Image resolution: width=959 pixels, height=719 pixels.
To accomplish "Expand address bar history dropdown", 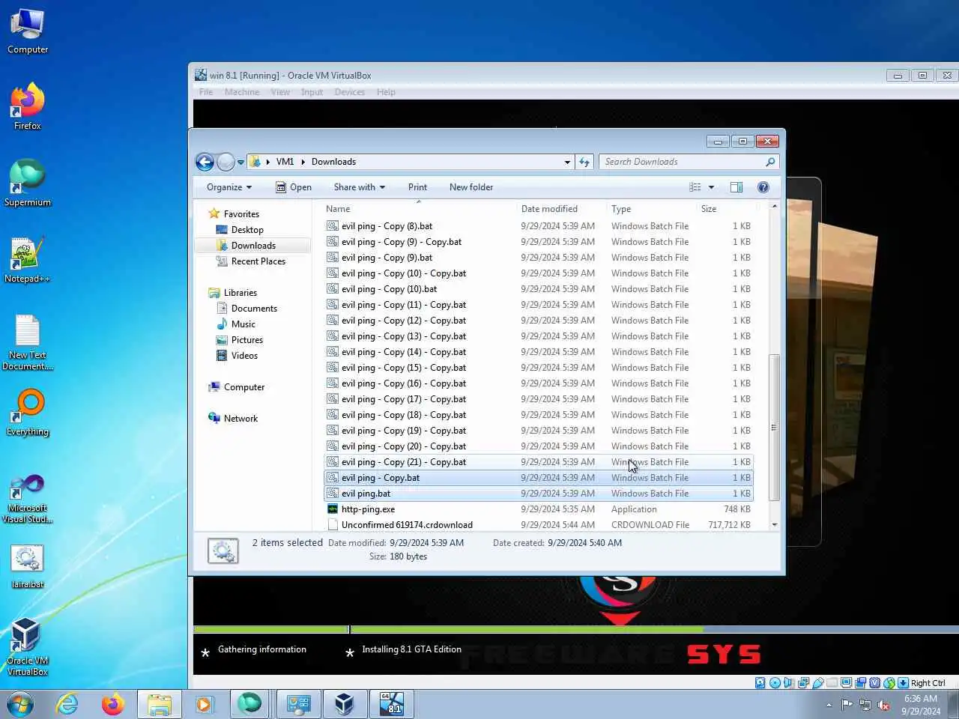I will (x=567, y=162).
